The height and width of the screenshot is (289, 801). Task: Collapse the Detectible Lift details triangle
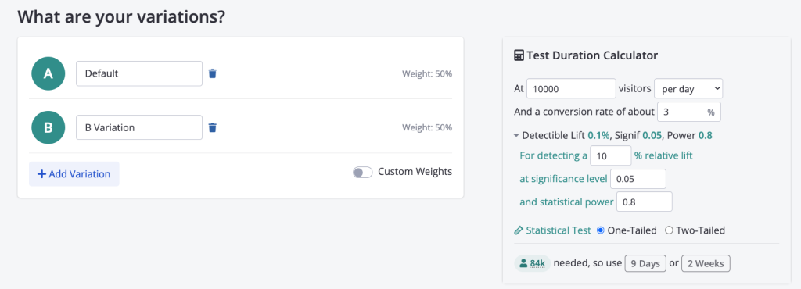click(516, 136)
